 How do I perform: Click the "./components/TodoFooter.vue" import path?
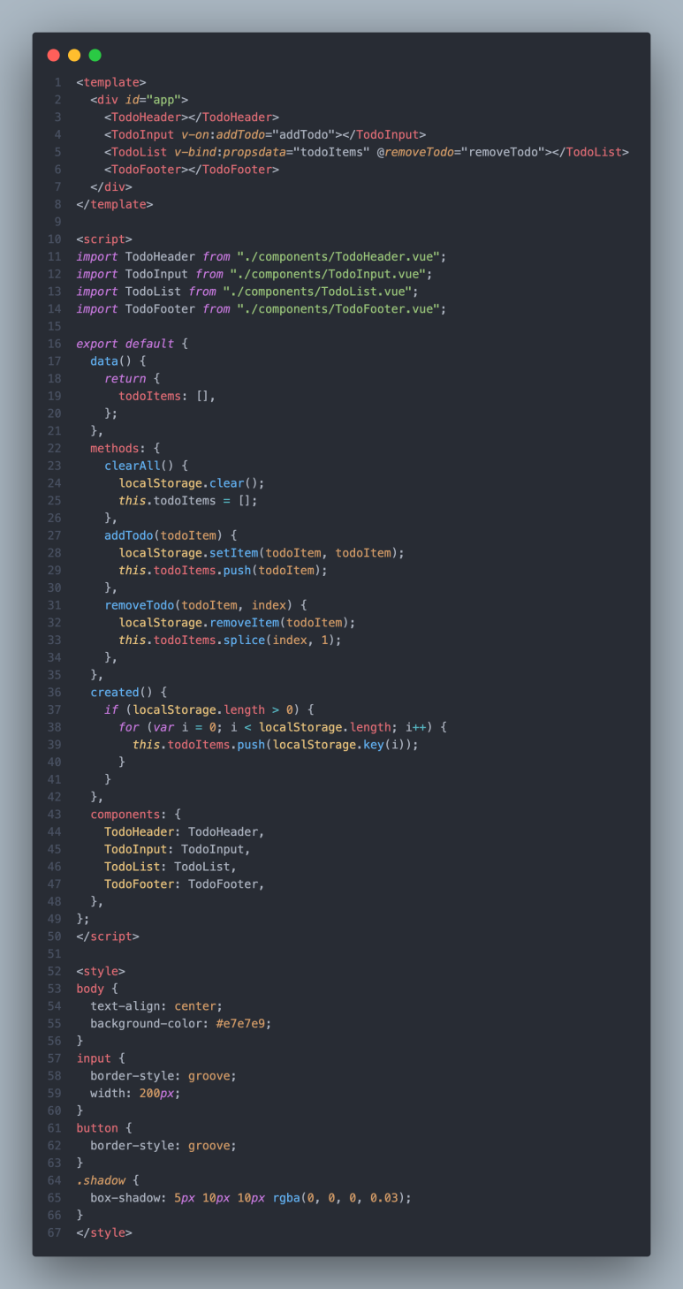(x=338, y=309)
